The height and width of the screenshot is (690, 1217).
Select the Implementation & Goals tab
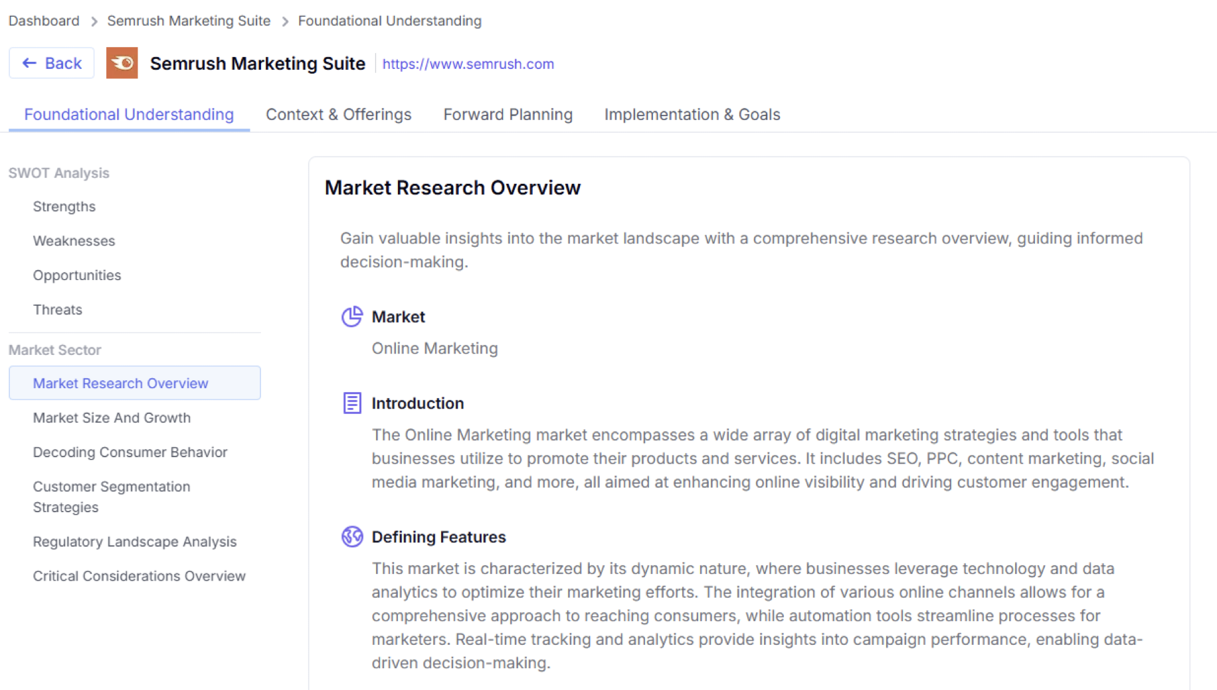[x=692, y=114]
